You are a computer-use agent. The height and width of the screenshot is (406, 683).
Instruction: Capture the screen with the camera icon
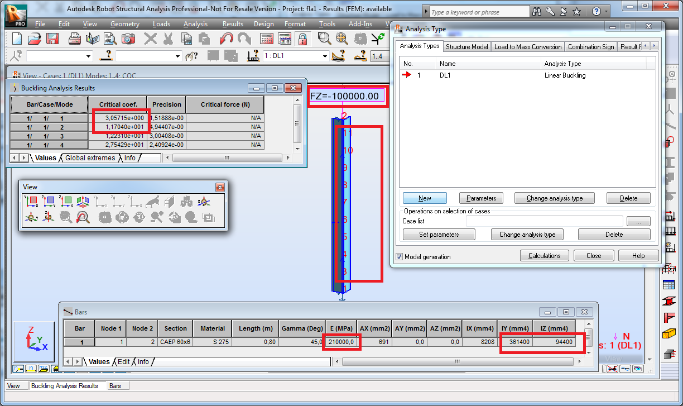pos(128,39)
